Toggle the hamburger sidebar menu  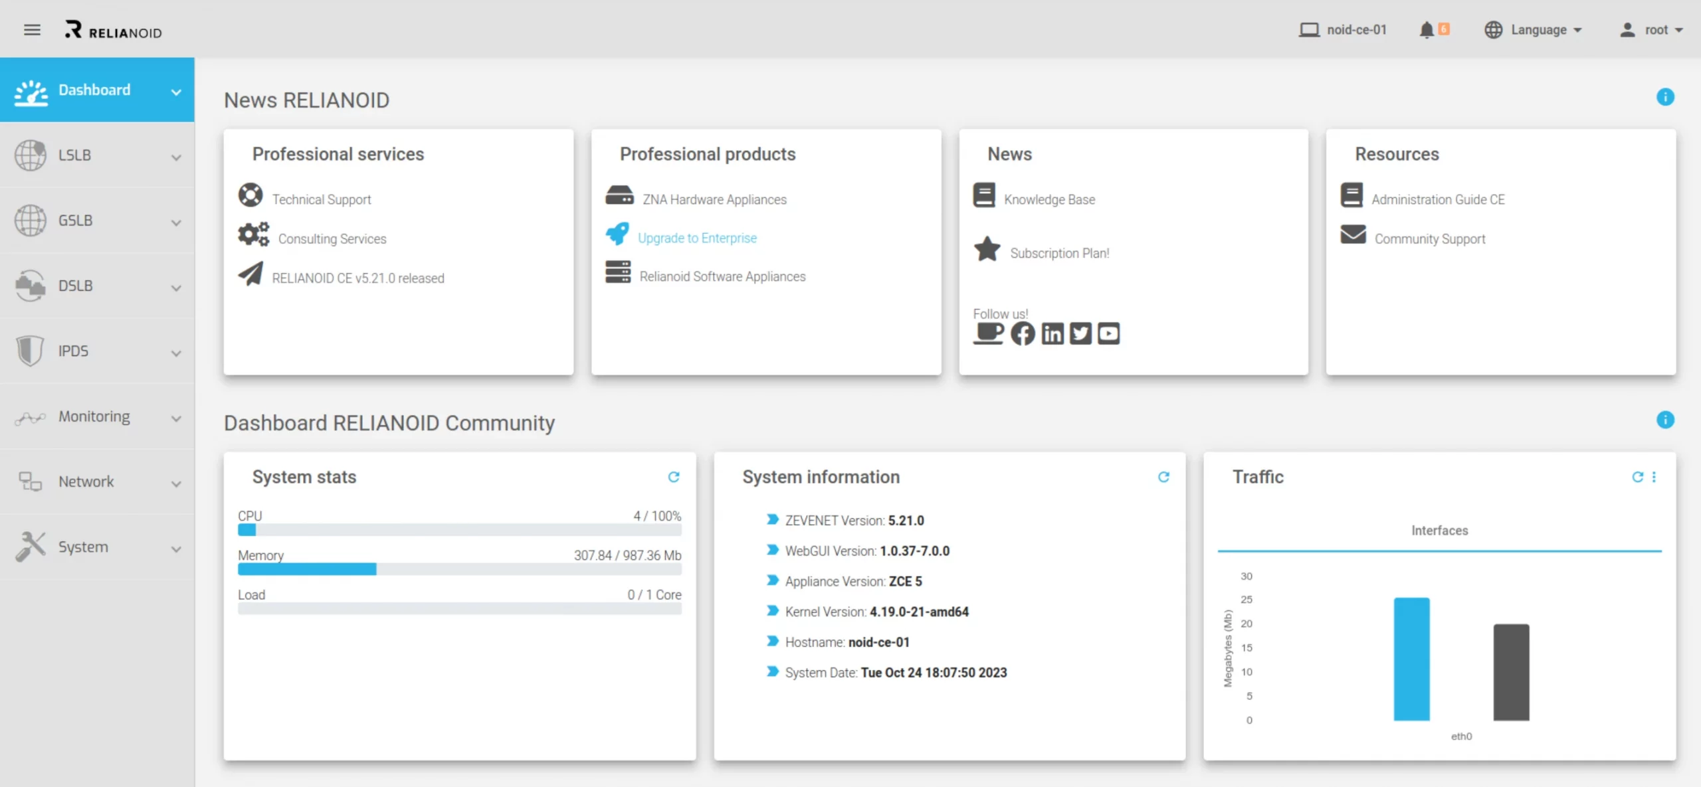32,30
